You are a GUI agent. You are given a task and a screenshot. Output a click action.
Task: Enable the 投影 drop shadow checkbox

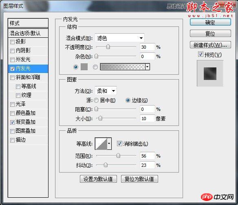click(x=12, y=42)
